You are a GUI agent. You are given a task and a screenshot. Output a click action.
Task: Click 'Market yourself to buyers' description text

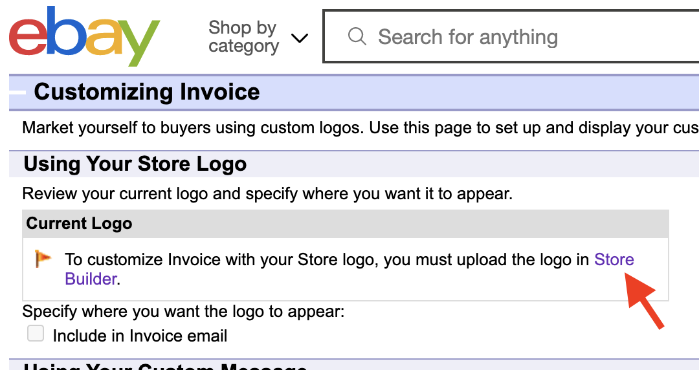pos(361,128)
